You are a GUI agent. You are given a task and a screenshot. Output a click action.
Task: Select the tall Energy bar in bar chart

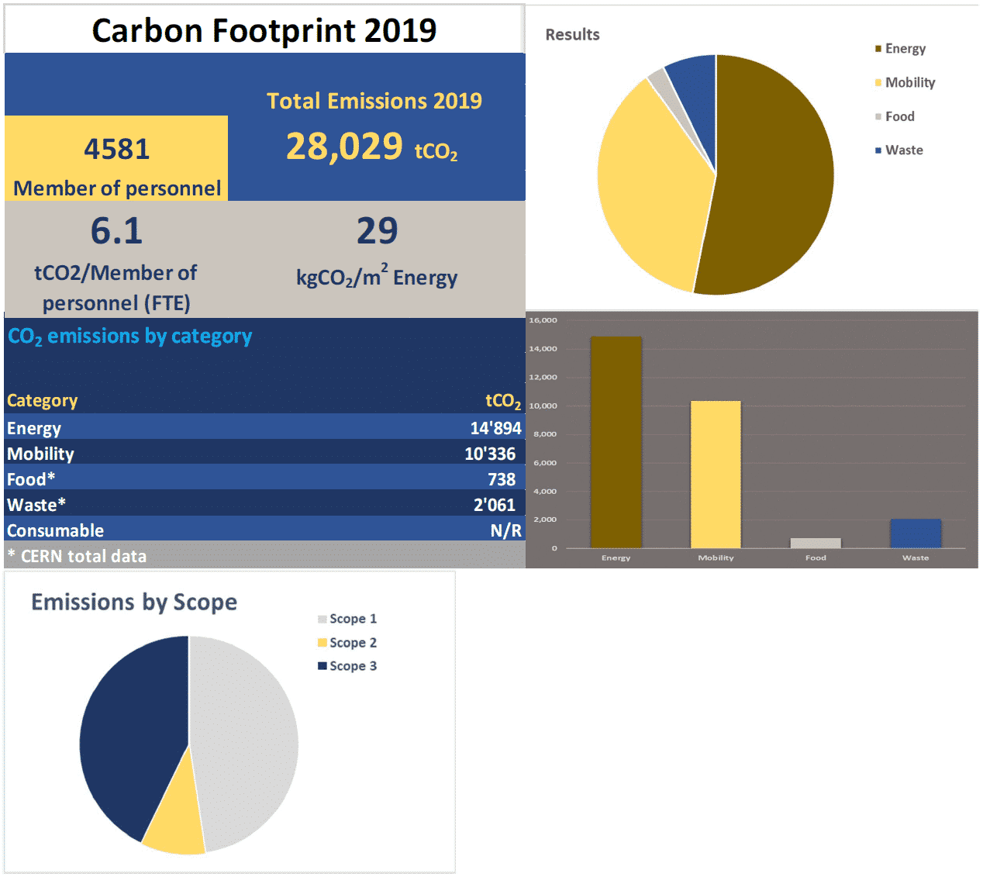point(616,442)
